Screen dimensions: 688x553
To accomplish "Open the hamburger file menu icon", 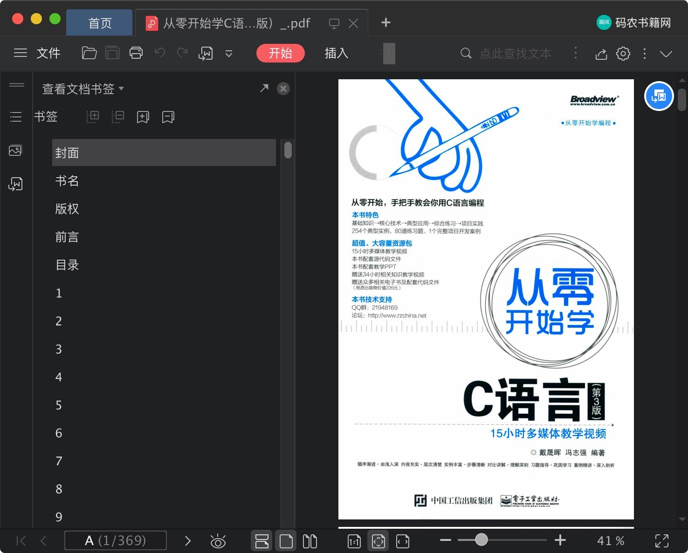I will (21, 53).
